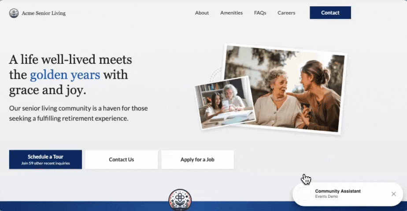Click the "Join 59 other recent inquiries" text
This screenshot has width=407, height=211.
pyautogui.click(x=45, y=164)
